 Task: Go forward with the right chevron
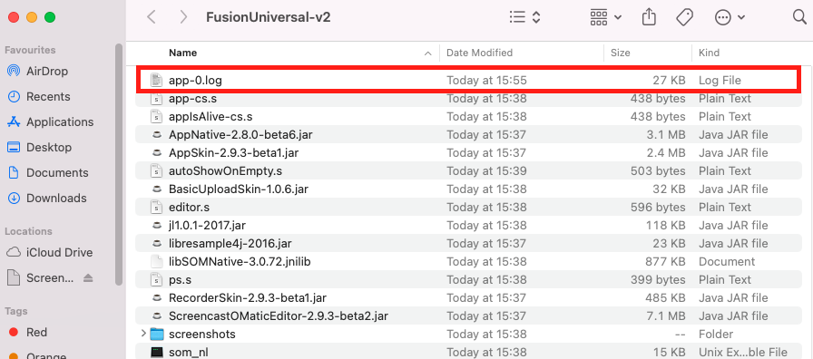[183, 17]
